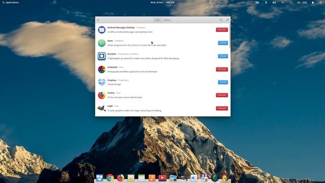The width and height of the screenshot is (325, 183).
Task: Open the session power icon in top panel
Action: (320, 3)
